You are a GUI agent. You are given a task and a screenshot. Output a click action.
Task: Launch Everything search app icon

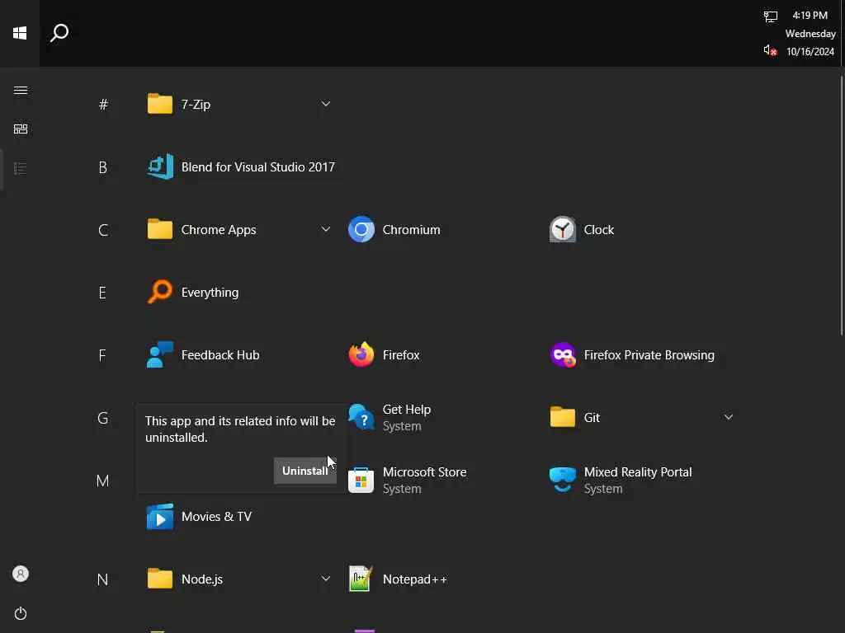coord(160,292)
